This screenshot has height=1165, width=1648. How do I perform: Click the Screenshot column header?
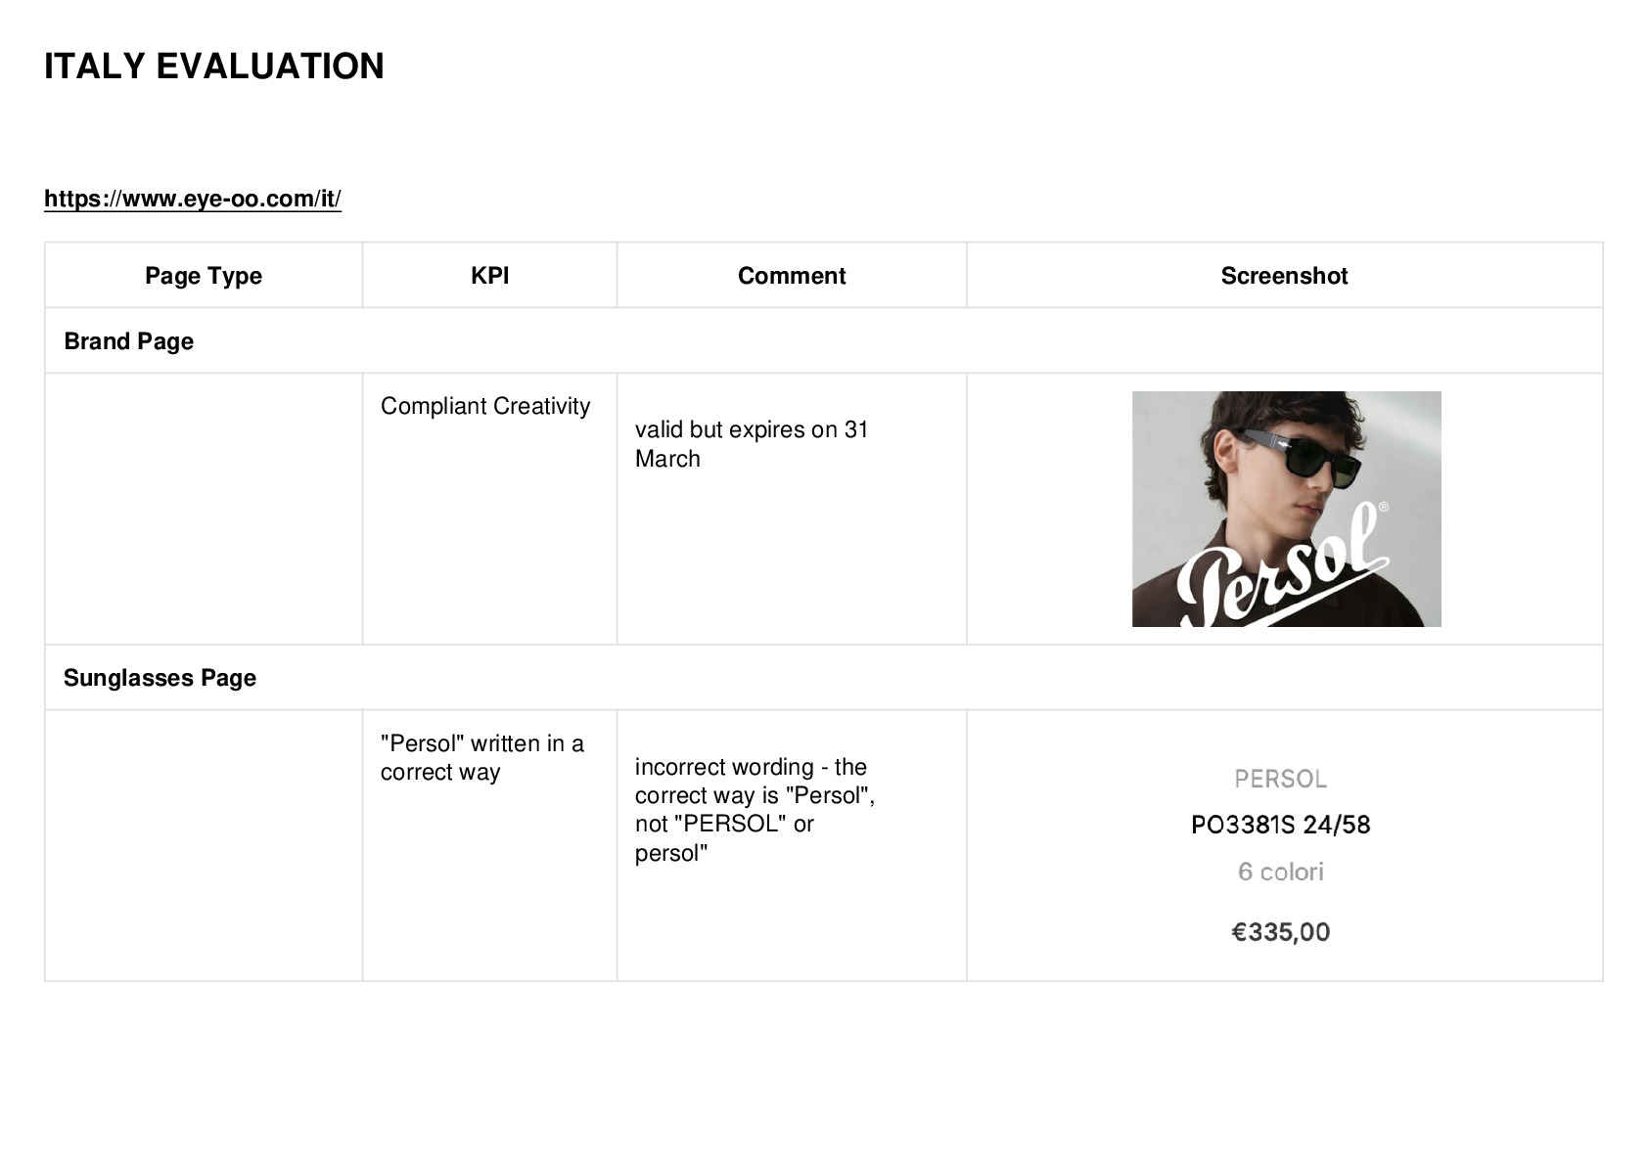point(1285,276)
